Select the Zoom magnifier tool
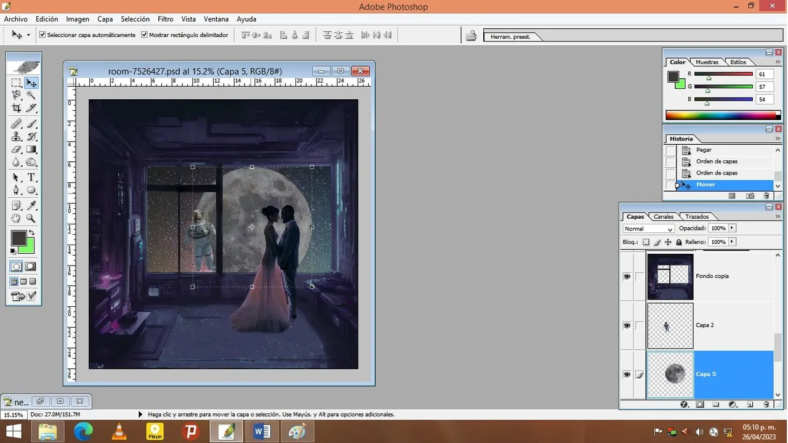Image resolution: width=788 pixels, height=443 pixels. coord(31,218)
